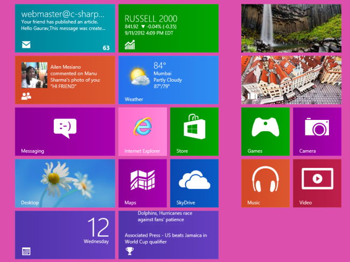Screen dimensions: 350x262
Task: Open the People icon on the orange tile
Action: 26,96
